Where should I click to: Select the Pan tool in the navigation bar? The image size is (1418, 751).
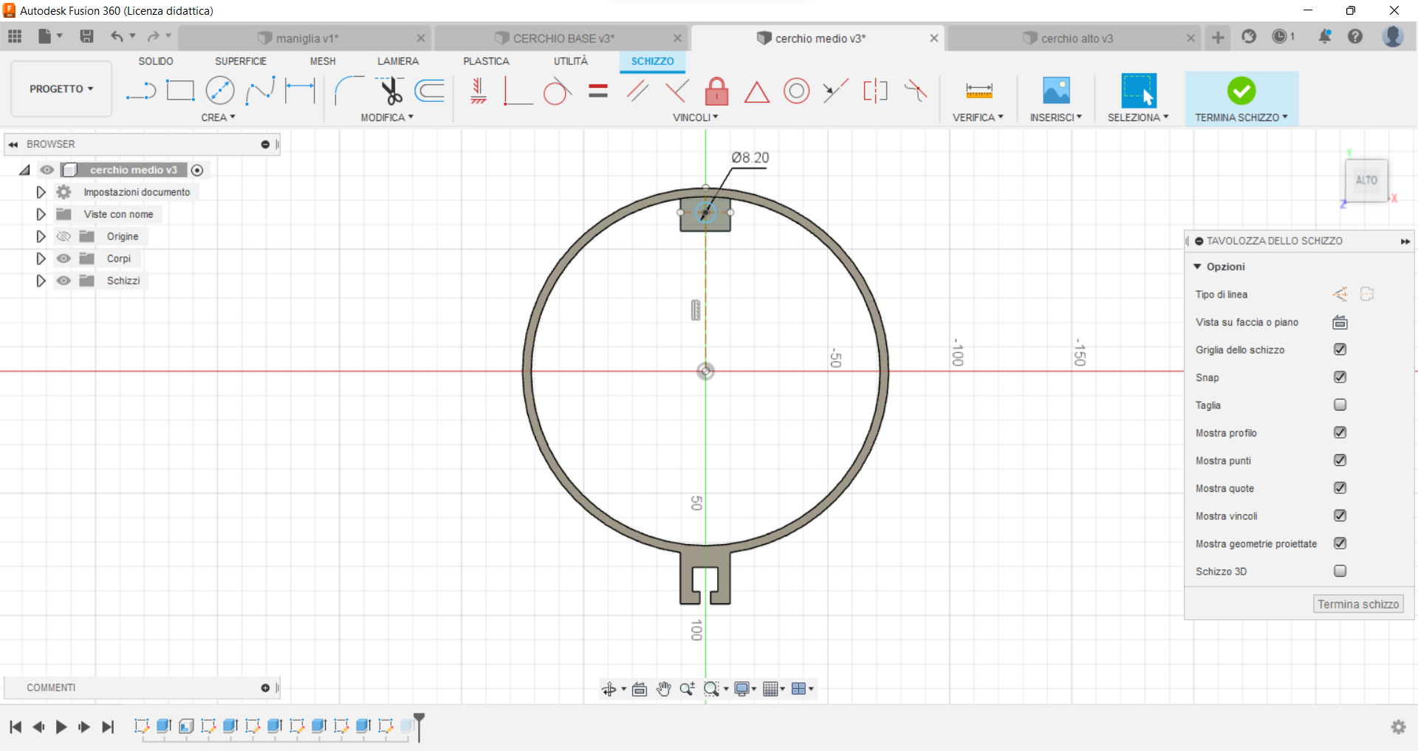[663, 688]
